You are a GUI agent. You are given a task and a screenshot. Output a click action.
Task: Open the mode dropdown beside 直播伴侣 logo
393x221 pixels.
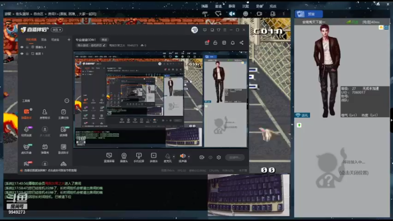tap(57, 30)
